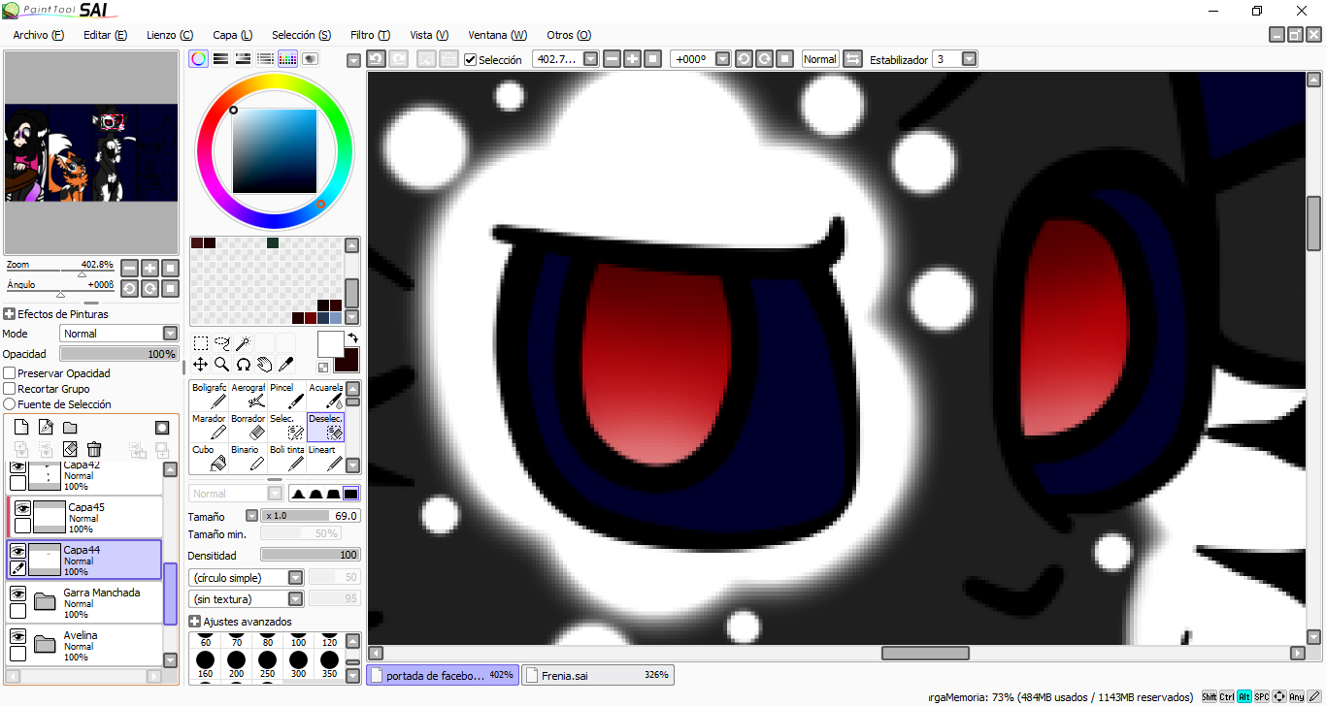Image resolution: width=1326 pixels, height=706 pixels.
Task: Open the Filtro menu
Action: [x=370, y=35]
